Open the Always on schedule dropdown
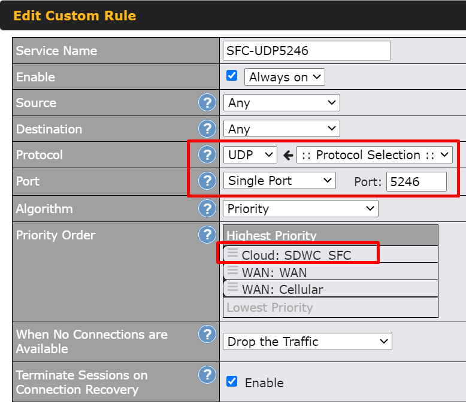Viewport: 466px width, 404px height. pos(285,77)
